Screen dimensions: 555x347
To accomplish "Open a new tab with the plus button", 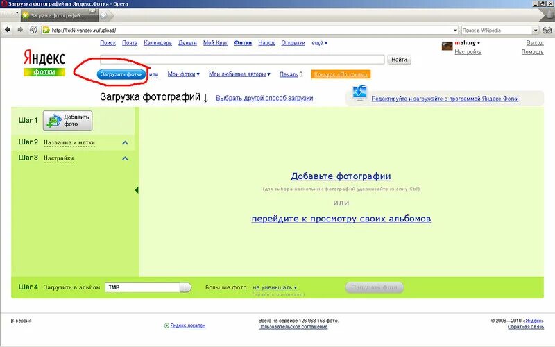I will point(103,15).
